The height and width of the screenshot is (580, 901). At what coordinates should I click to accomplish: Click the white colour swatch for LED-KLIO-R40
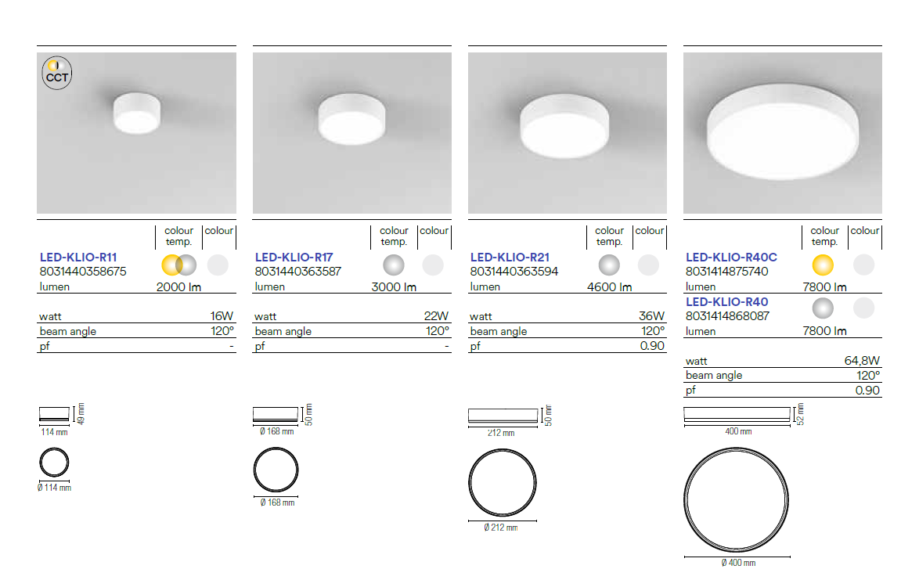point(863,308)
